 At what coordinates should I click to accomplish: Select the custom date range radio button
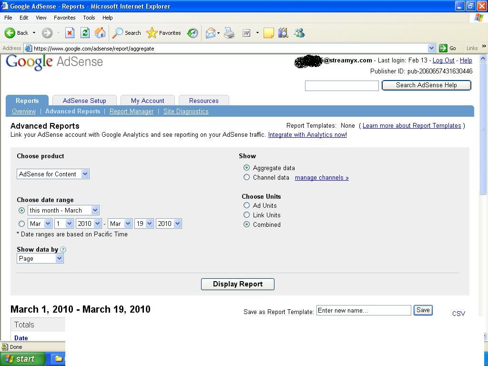click(x=21, y=224)
